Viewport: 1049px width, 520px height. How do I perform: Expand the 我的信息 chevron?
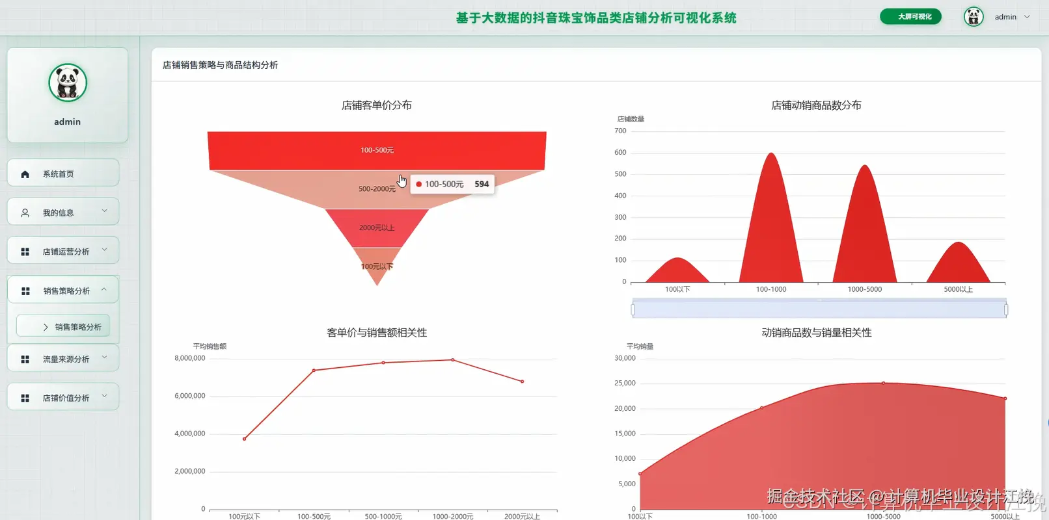(x=105, y=211)
